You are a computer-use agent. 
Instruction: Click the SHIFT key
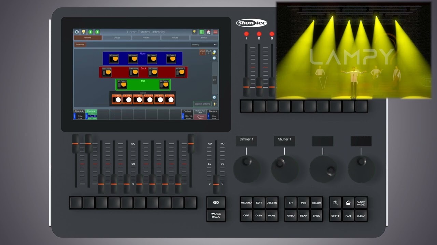pyautogui.click(x=335, y=216)
